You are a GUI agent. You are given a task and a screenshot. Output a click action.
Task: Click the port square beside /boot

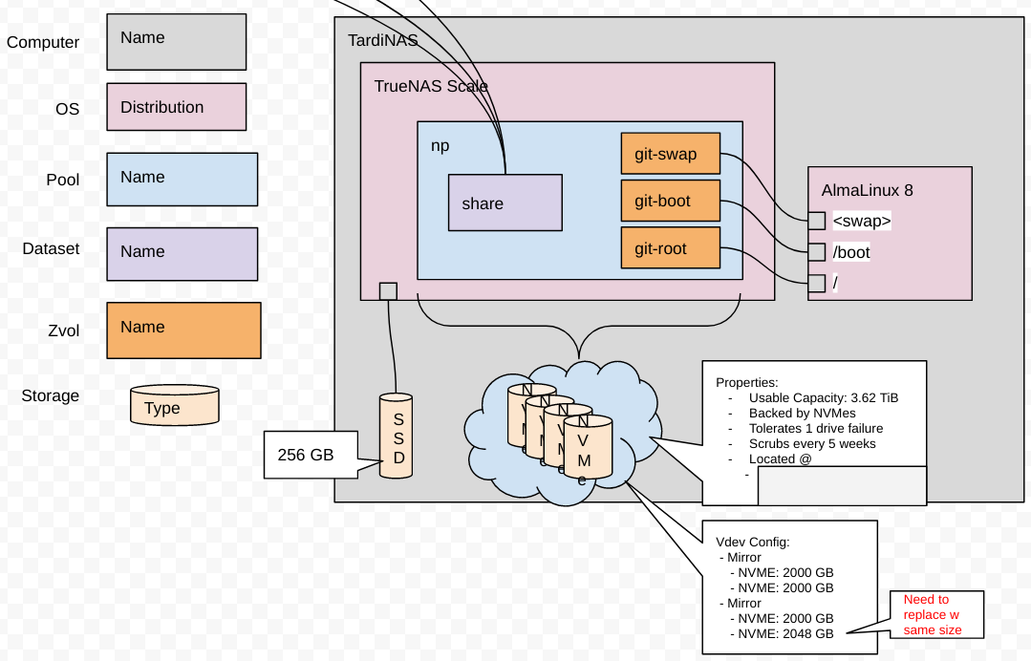tap(816, 251)
